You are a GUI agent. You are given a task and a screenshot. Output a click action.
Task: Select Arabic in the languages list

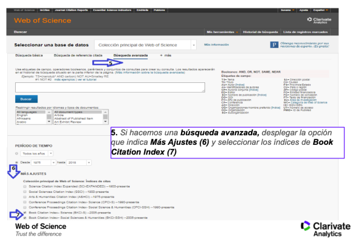pyautogui.click(x=22, y=122)
